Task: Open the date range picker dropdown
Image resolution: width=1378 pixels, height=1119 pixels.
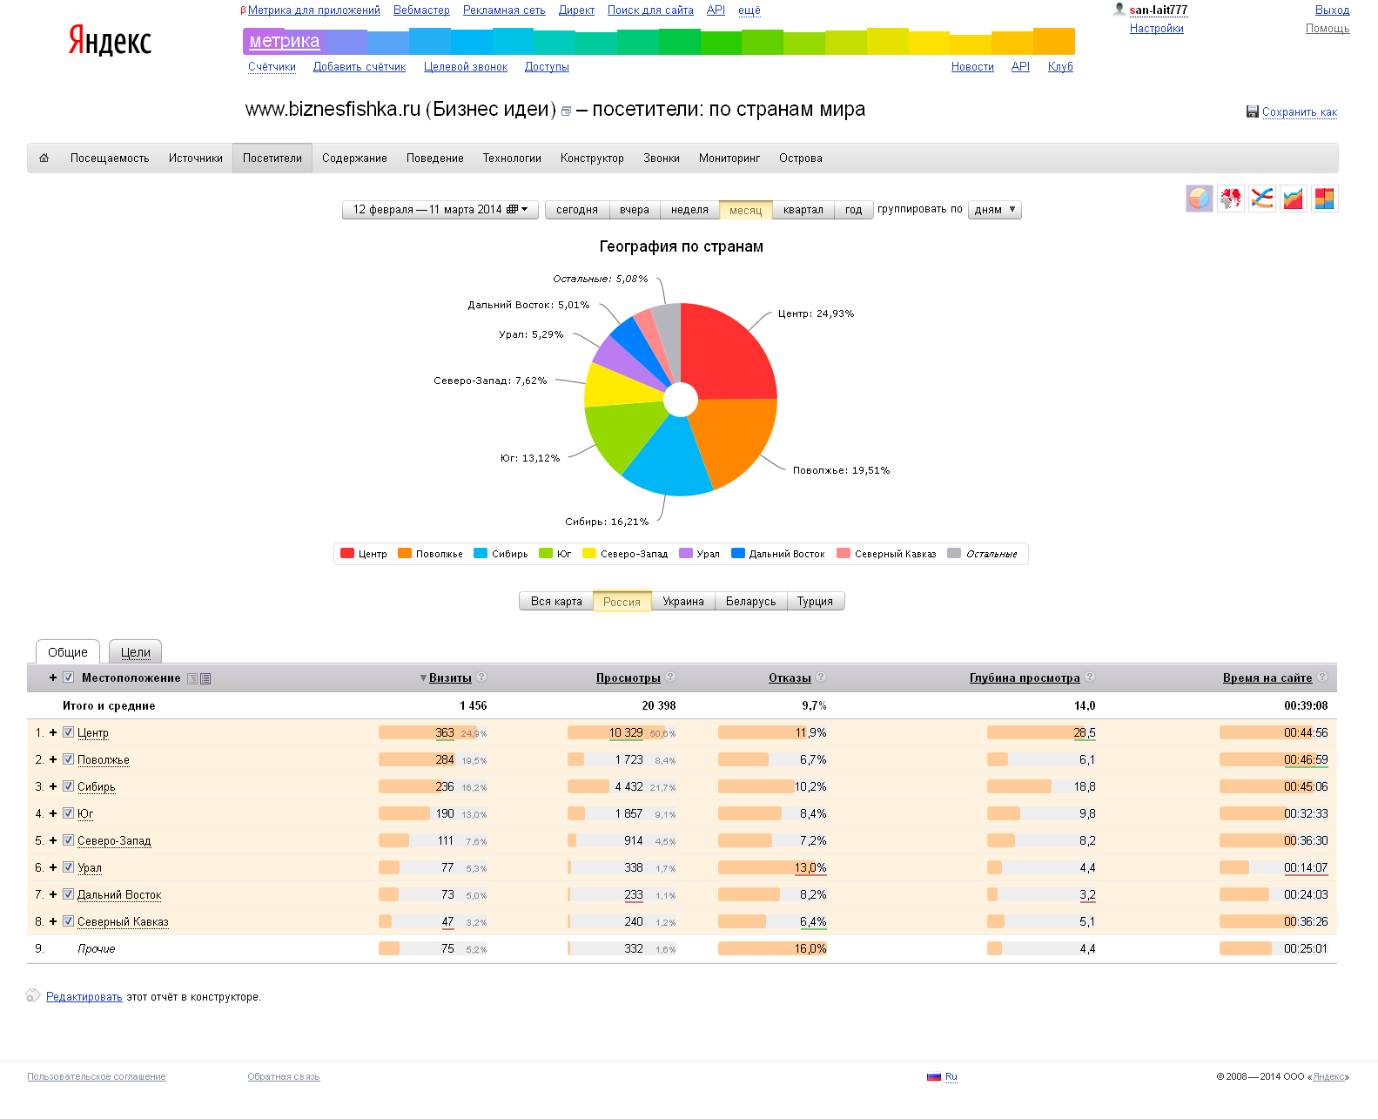Action: tap(440, 210)
